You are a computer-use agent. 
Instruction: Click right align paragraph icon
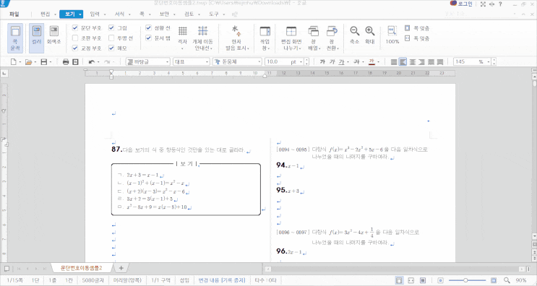click(421, 62)
